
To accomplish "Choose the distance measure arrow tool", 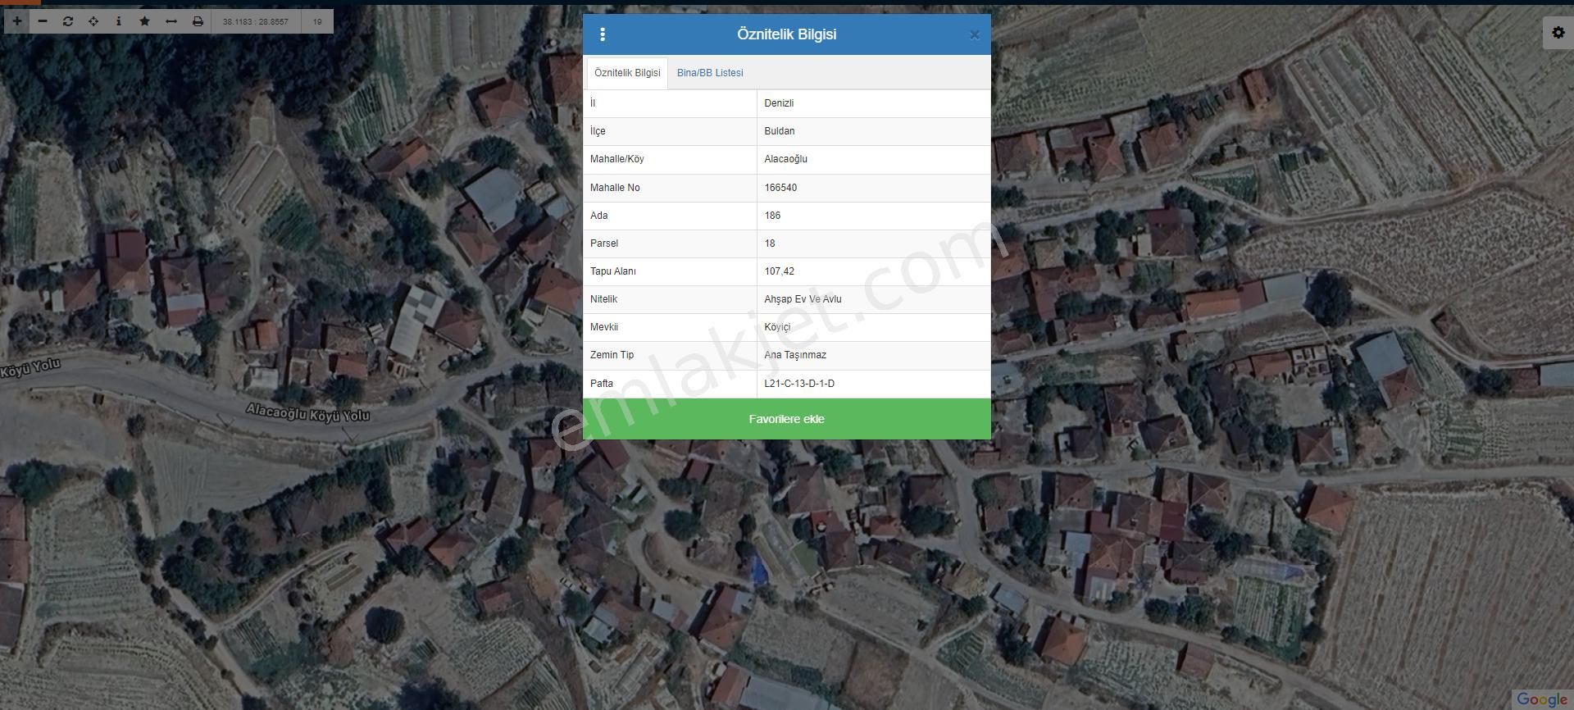I will coord(171,21).
